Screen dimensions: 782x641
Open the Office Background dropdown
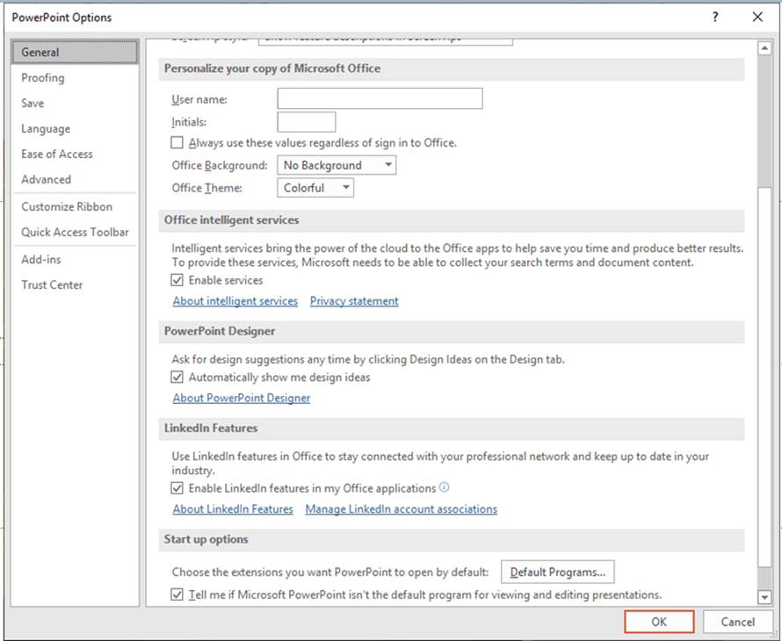[x=337, y=165]
